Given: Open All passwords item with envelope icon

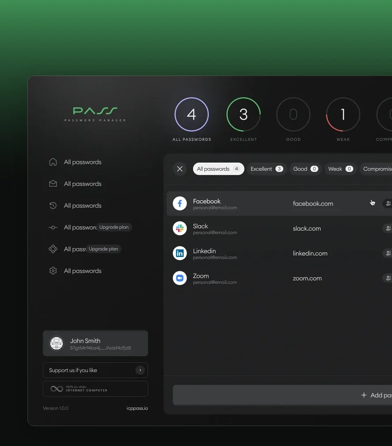Looking at the screenshot, I should coord(83,184).
